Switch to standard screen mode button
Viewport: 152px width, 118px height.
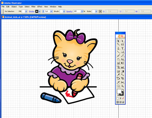coord(118,102)
